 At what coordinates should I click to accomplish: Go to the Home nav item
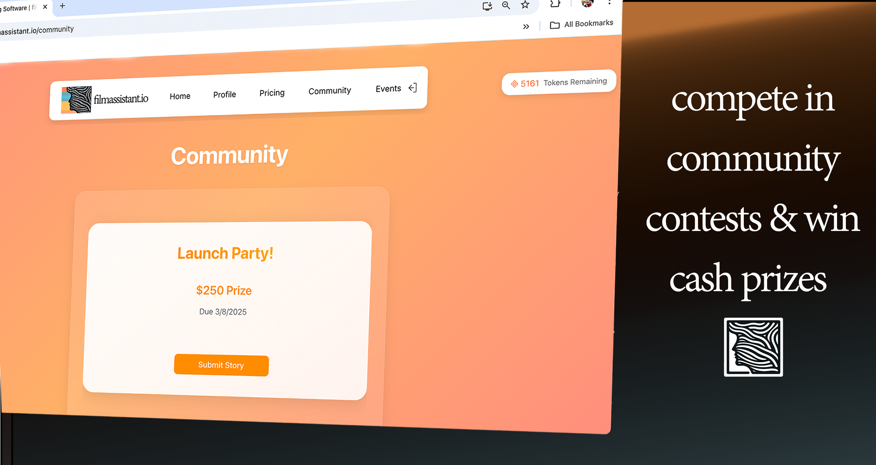click(x=180, y=96)
